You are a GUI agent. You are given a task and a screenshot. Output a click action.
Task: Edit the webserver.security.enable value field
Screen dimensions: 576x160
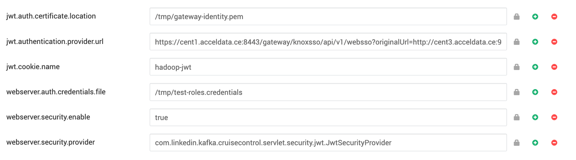(328, 117)
